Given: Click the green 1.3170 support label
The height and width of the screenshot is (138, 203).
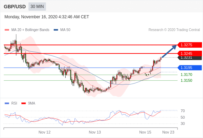Looking at the screenshot, I should pyautogui.click(x=186, y=75).
